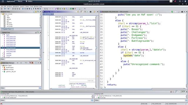Image resolution: width=188 pixels, height=105 pixels.
Task: Click the red diamond toolbar icon
Action: tap(75, 9)
